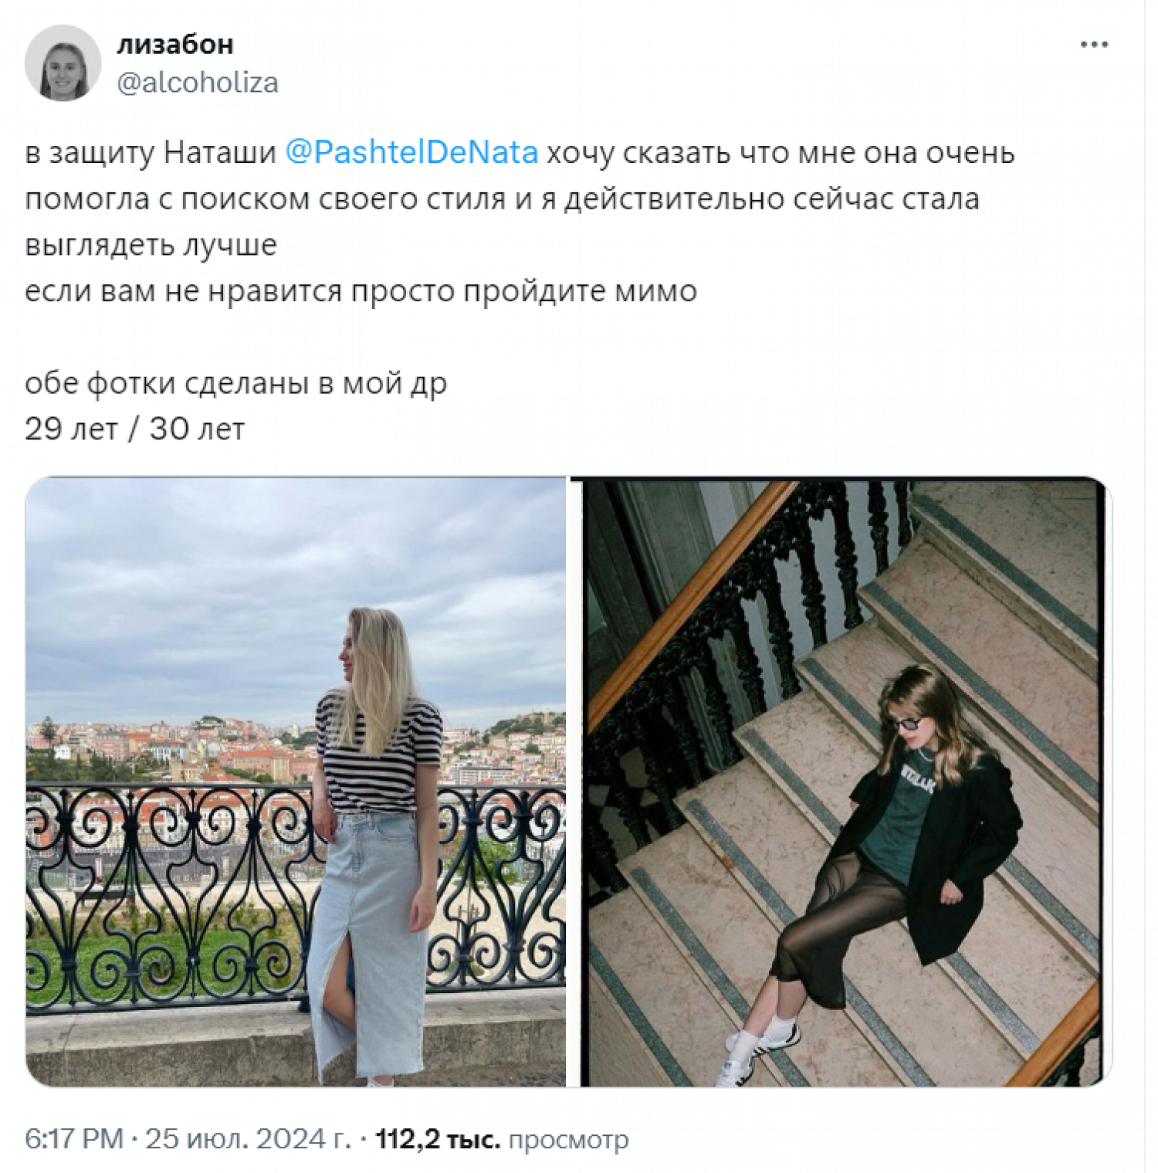Open the left photo with striped shirt

pos(296,781)
